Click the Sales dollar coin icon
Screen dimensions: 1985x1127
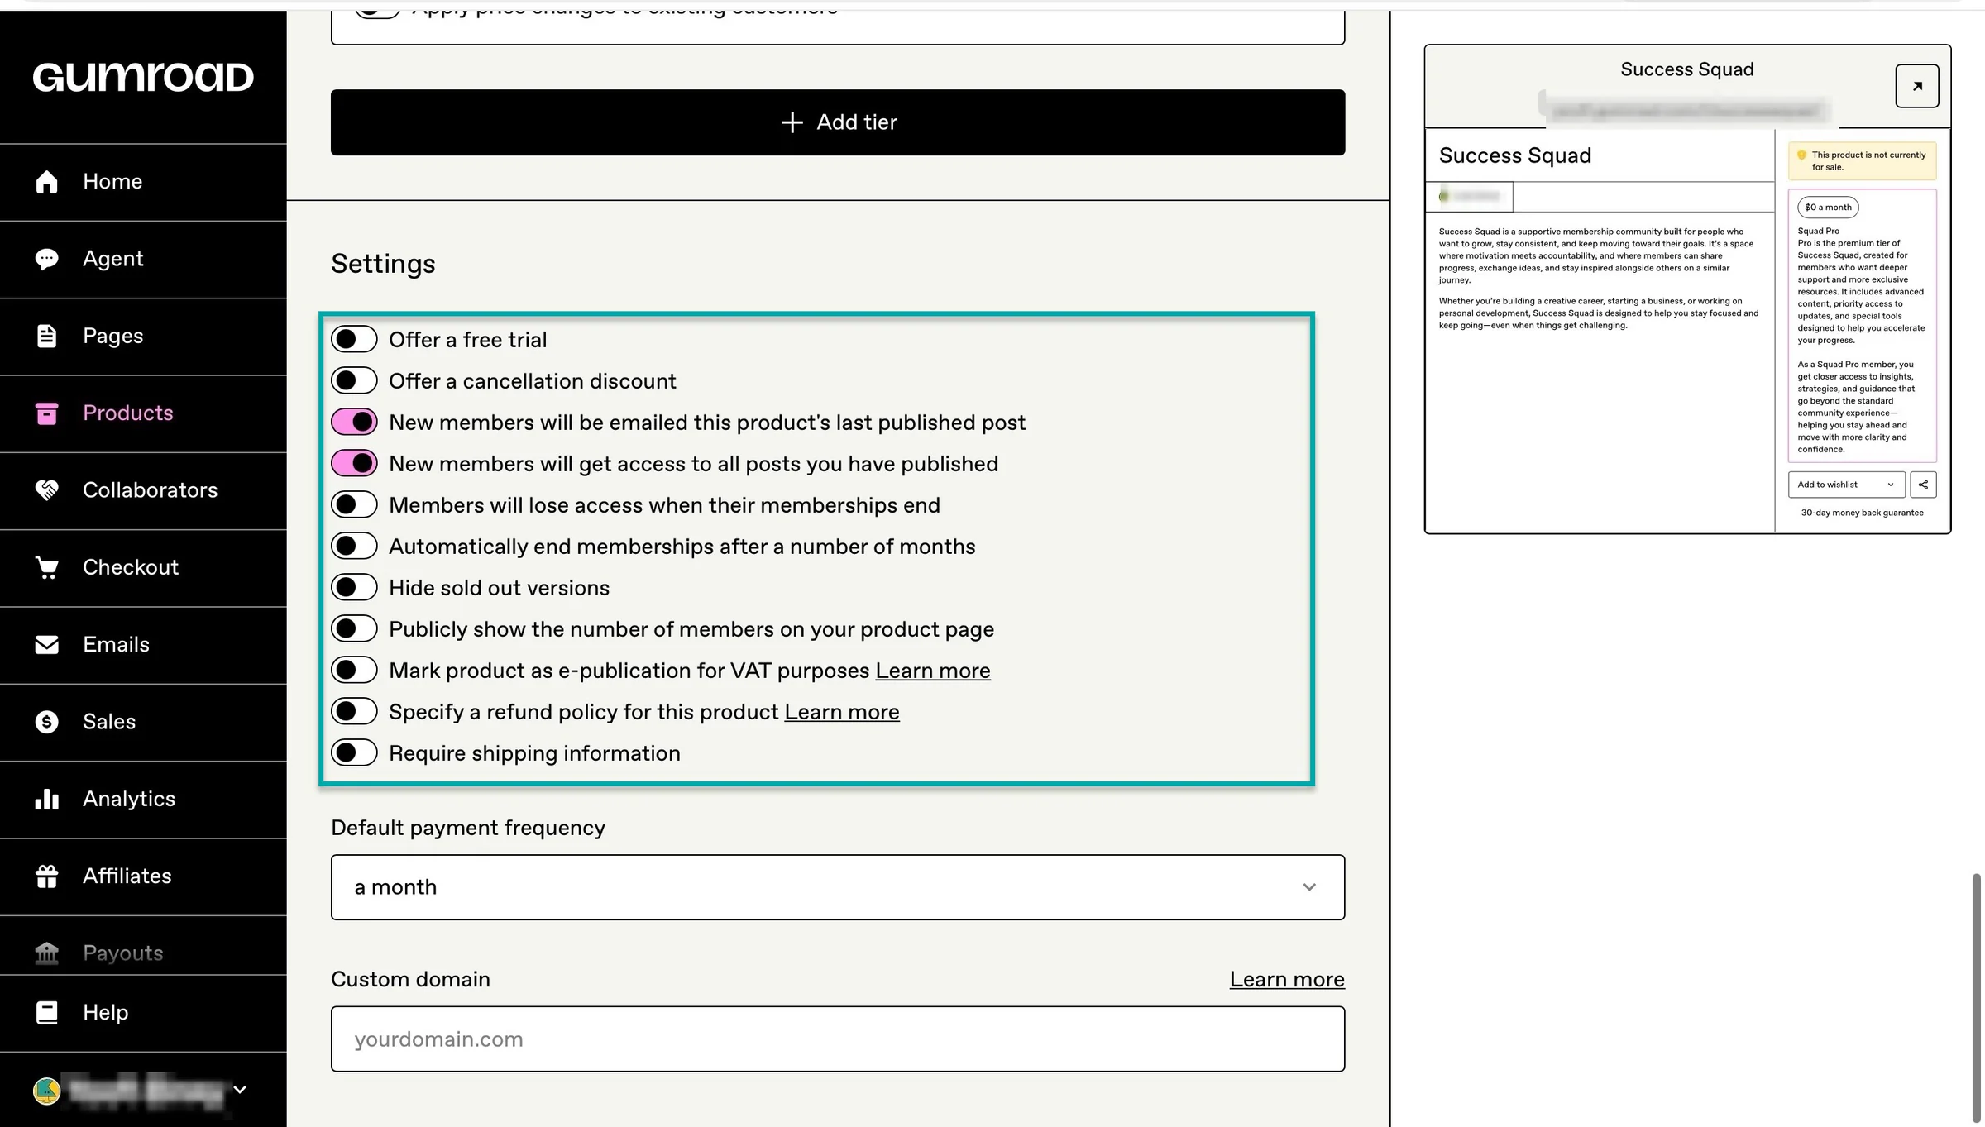[47, 722]
